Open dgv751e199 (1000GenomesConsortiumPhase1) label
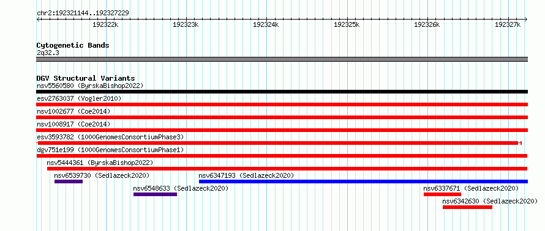This screenshot has height=231, width=545. click(x=110, y=150)
